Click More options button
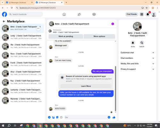This screenshot has height=128, width=160. point(99,36)
